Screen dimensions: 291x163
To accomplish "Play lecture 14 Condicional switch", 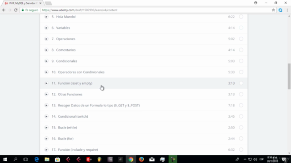I will click(x=46, y=117).
